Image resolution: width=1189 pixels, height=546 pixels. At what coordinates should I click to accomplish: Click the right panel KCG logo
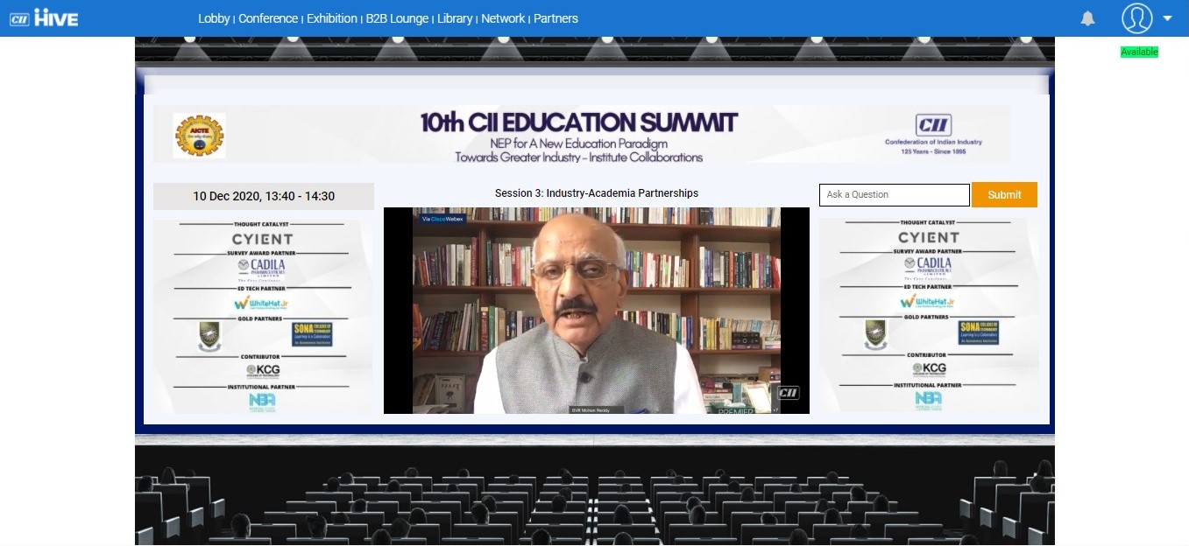929,368
